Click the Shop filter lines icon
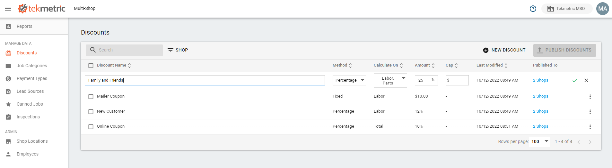Image resolution: width=612 pixels, height=168 pixels. (170, 50)
